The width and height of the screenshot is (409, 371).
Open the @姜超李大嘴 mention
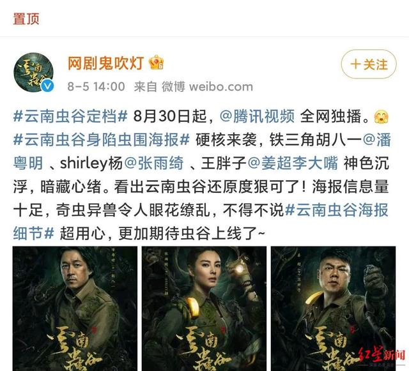(293, 163)
